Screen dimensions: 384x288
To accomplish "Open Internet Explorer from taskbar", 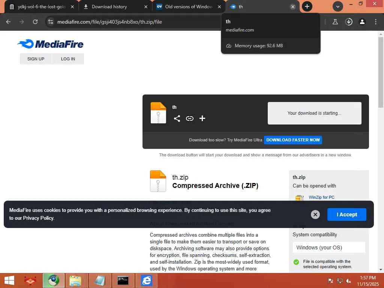I will pyautogui.click(x=147, y=280).
